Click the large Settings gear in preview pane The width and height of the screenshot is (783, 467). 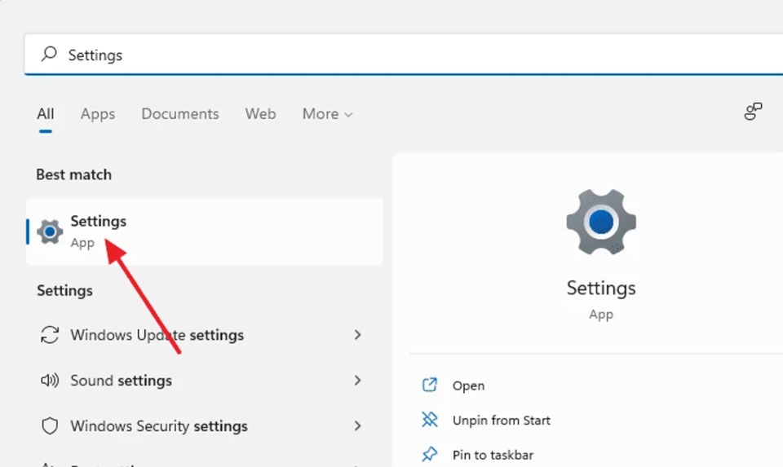coord(601,222)
